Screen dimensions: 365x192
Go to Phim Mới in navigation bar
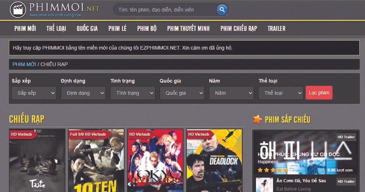pyautogui.click(x=25, y=29)
